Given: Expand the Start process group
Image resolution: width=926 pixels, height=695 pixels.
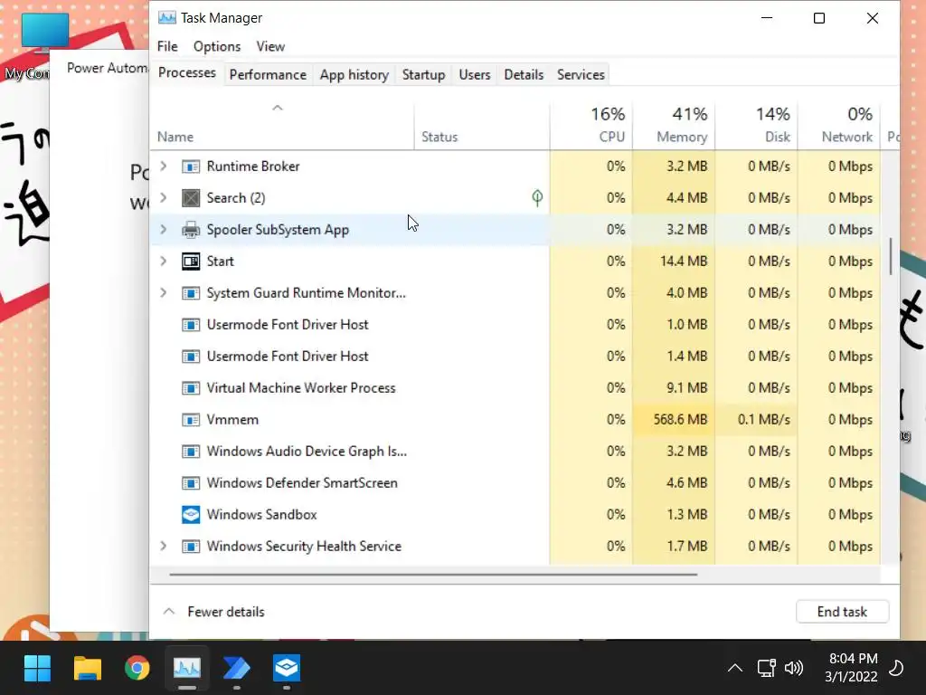Looking at the screenshot, I should (x=164, y=262).
